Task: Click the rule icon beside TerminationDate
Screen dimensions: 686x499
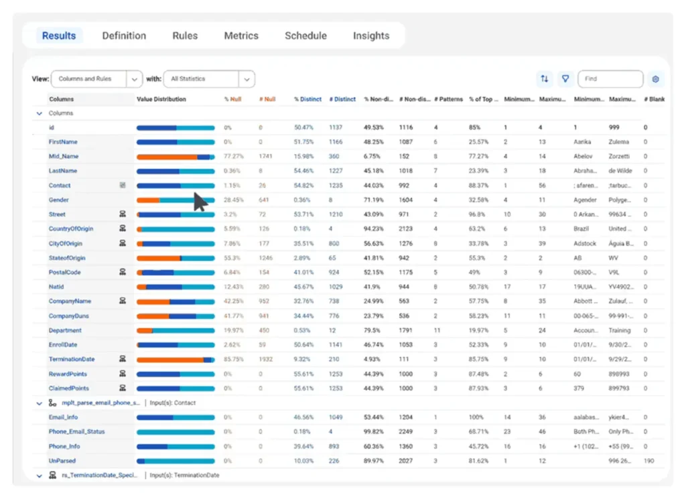Action: tap(122, 359)
